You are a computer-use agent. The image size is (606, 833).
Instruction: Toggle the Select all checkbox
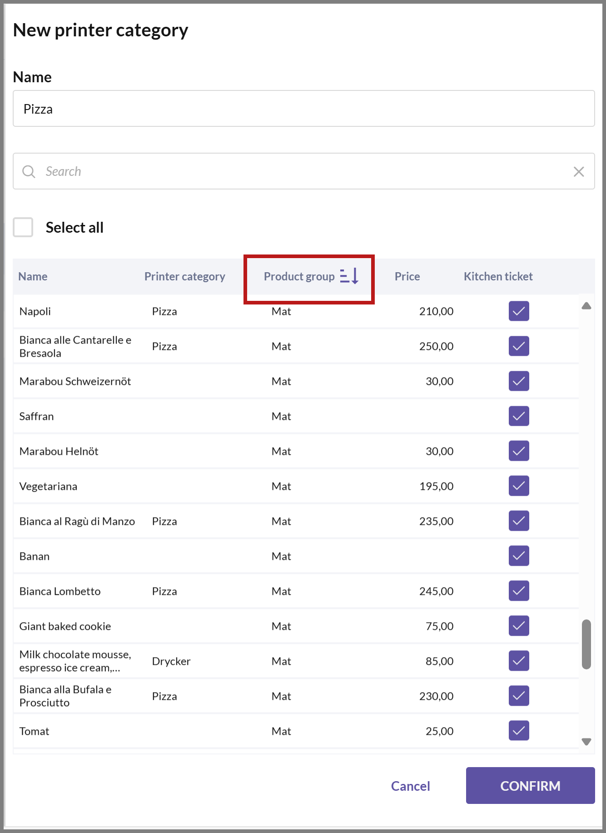click(23, 227)
